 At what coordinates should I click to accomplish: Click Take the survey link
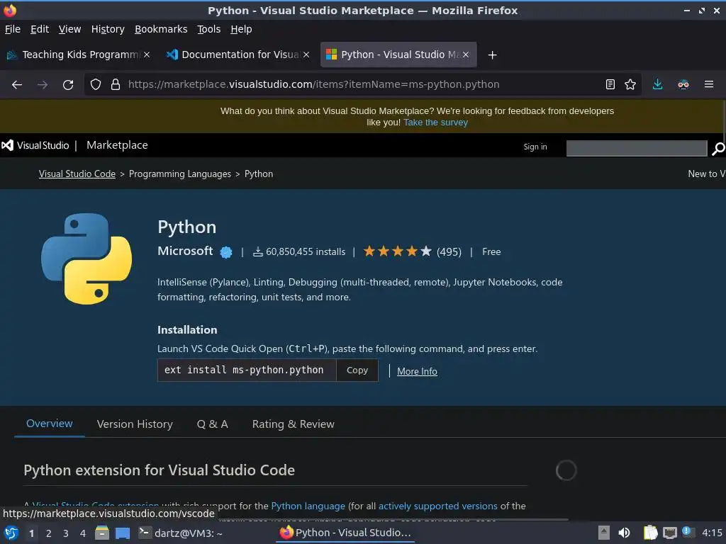point(436,123)
